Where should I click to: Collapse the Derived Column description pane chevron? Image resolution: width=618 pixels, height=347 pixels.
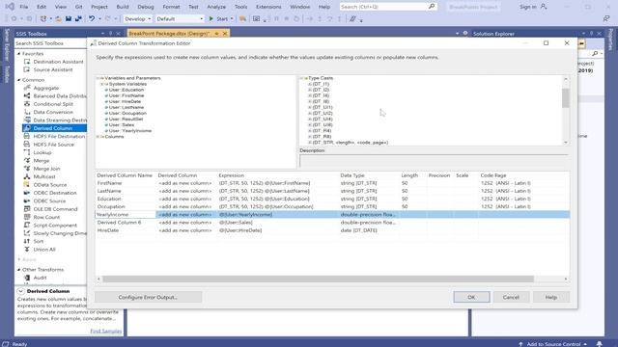[x=20, y=291]
